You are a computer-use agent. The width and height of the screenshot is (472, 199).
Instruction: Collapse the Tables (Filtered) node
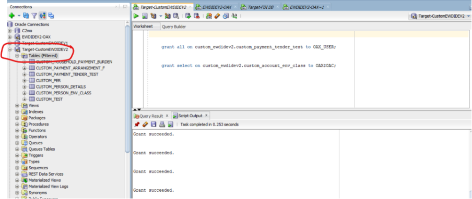coord(17,56)
